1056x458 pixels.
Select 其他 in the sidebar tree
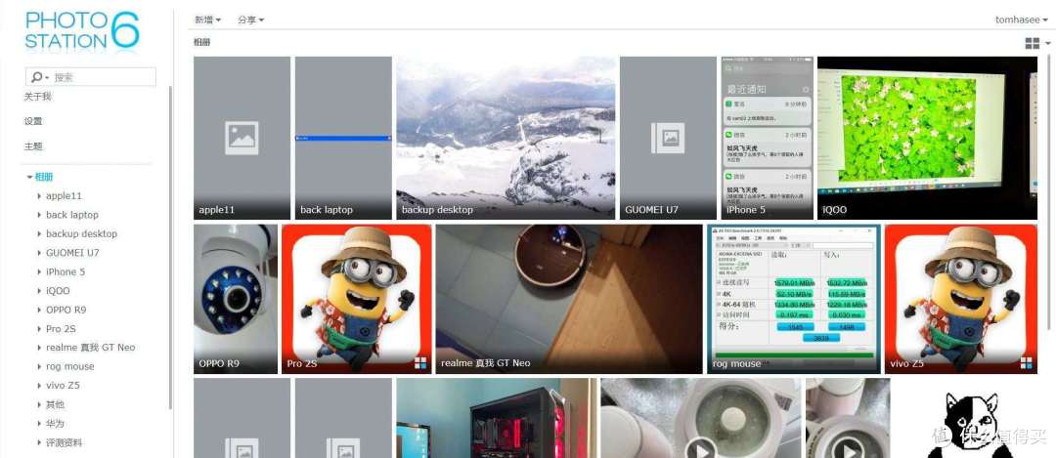point(55,405)
